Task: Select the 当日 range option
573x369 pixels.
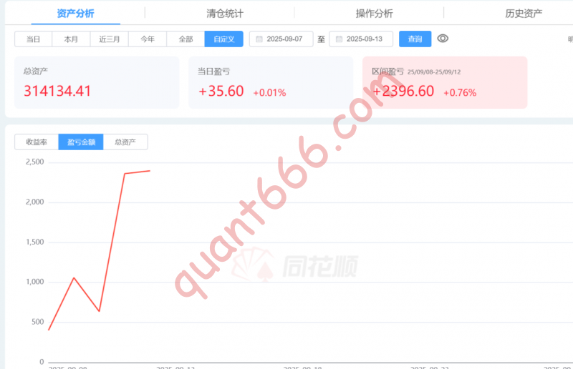Action: tap(33, 39)
